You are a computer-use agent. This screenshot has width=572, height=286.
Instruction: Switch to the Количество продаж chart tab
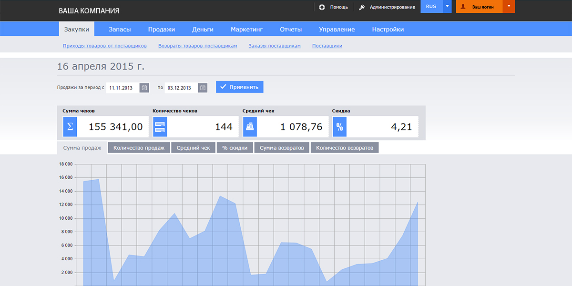point(139,148)
